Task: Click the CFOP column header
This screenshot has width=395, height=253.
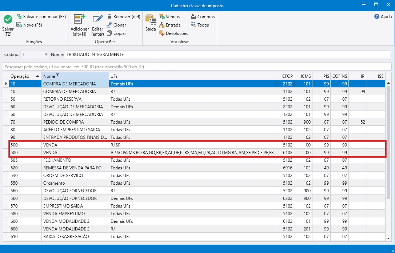Action: [285, 76]
